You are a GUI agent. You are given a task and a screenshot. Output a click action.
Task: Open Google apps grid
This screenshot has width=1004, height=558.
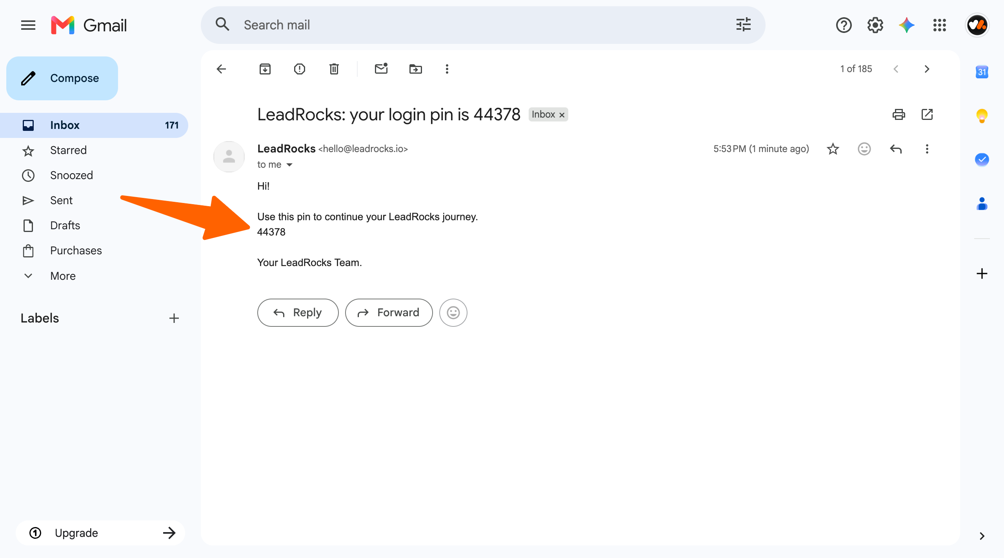coord(939,25)
